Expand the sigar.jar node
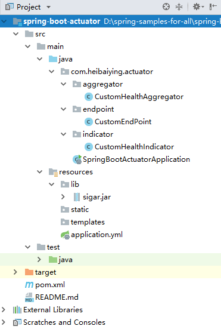 pos(63,197)
